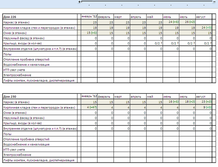Click май Крыльцо cell '0/2 ?' in Дом 226

point(155,43)
